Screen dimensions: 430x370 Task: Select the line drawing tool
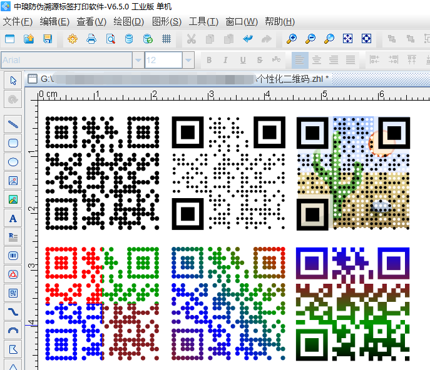[x=13, y=124]
